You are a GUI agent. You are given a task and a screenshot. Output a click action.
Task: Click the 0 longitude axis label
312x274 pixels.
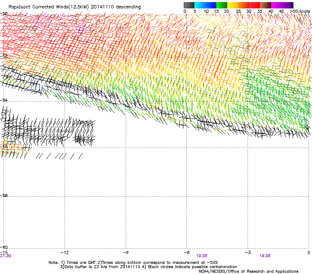[x=309, y=253]
